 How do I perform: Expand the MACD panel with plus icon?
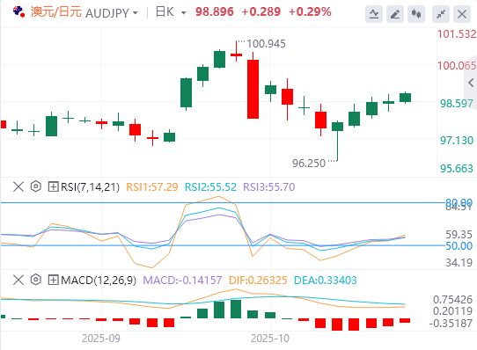pyautogui.click(x=53, y=280)
